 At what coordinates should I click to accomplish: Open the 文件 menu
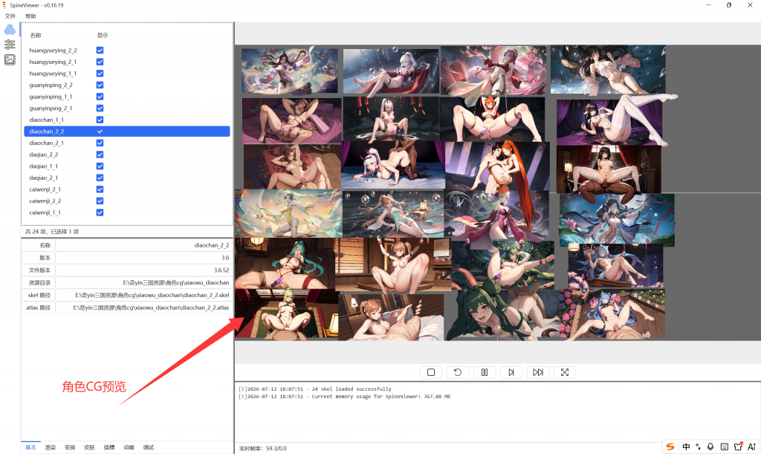[10, 16]
